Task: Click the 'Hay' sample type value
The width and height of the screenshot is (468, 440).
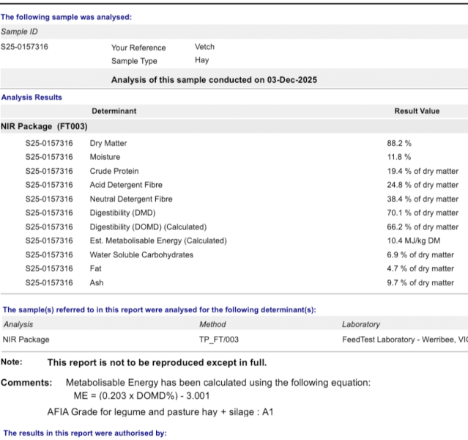Action: (x=201, y=61)
